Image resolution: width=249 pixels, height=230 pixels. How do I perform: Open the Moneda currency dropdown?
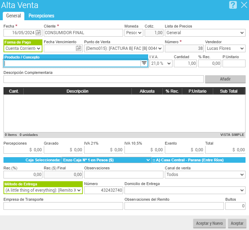pos(134,33)
